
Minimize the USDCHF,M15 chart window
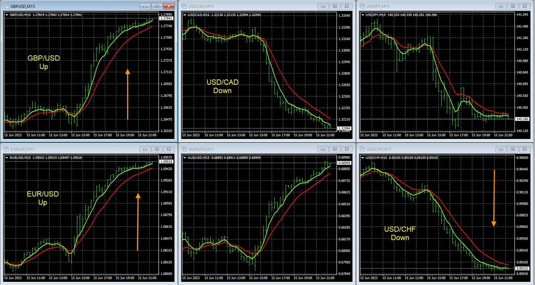(501, 149)
